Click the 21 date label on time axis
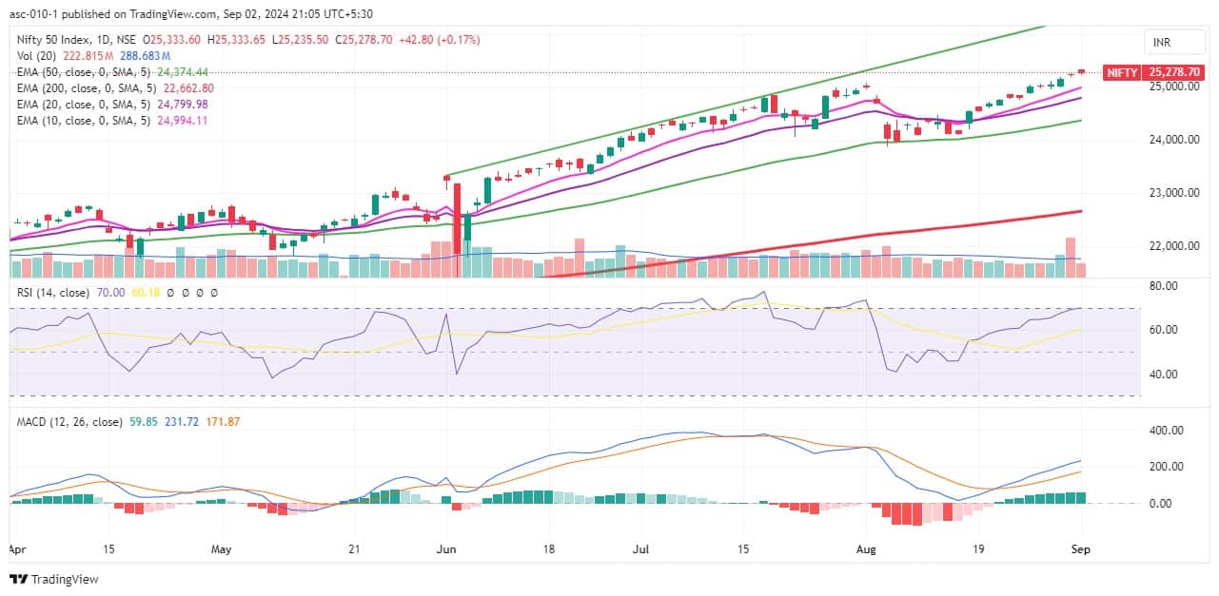Viewport: 1219px width, 596px height. pyautogui.click(x=355, y=549)
